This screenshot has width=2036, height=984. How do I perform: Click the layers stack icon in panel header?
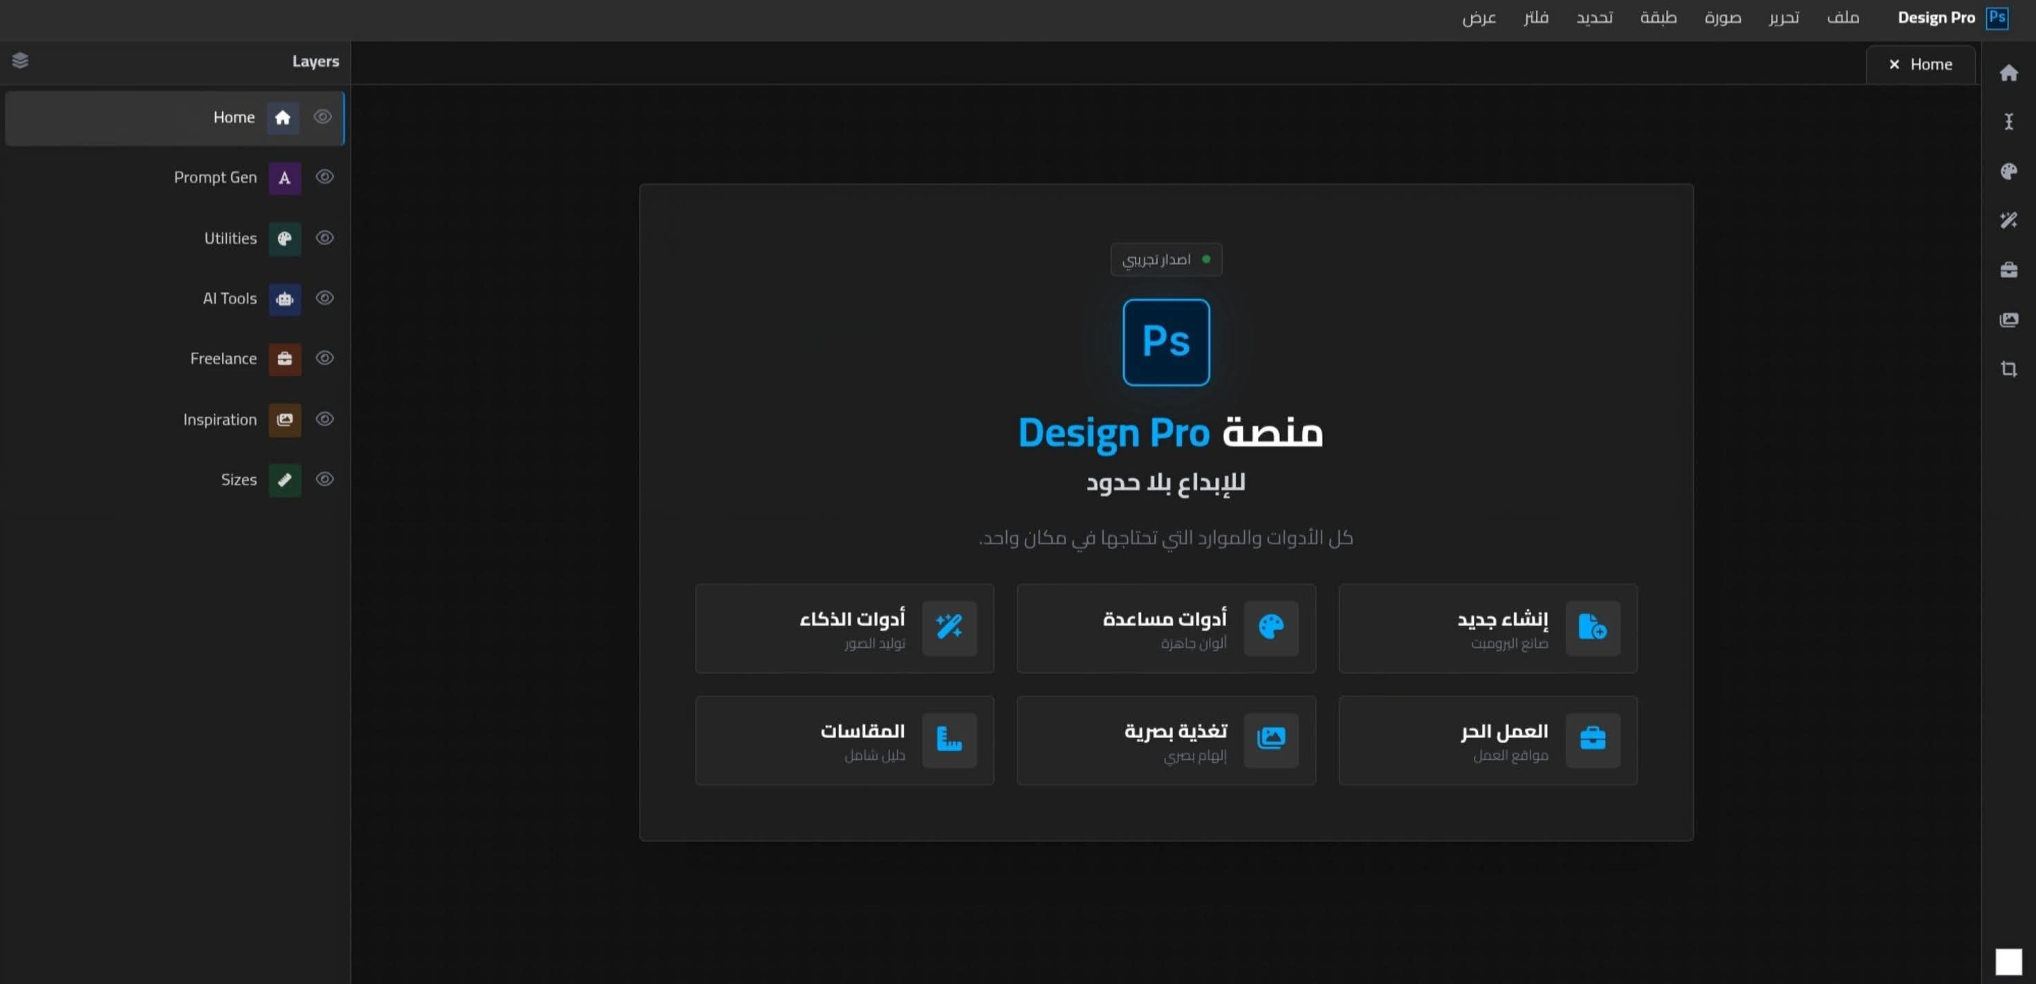21,60
